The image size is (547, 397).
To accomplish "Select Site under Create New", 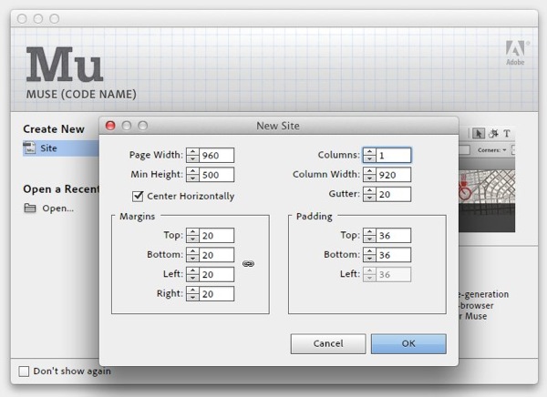I will tap(61, 148).
